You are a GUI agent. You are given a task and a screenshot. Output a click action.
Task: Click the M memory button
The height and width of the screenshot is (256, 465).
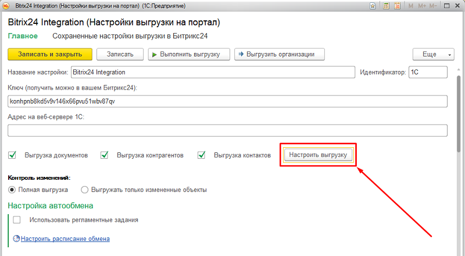pyautogui.click(x=411, y=6)
